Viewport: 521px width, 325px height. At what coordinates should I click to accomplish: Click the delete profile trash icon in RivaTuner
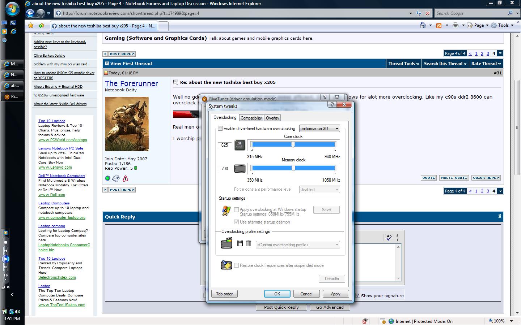coord(249,244)
